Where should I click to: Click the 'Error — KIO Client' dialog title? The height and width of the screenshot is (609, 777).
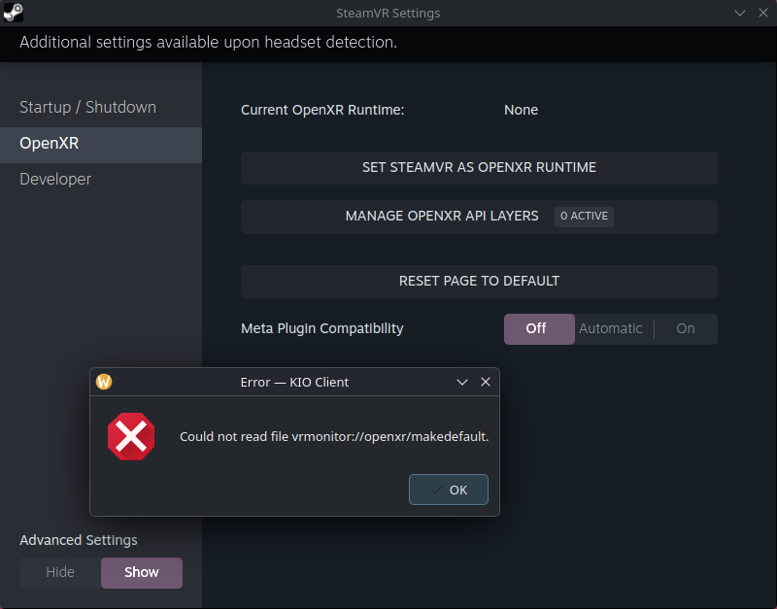coord(294,382)
